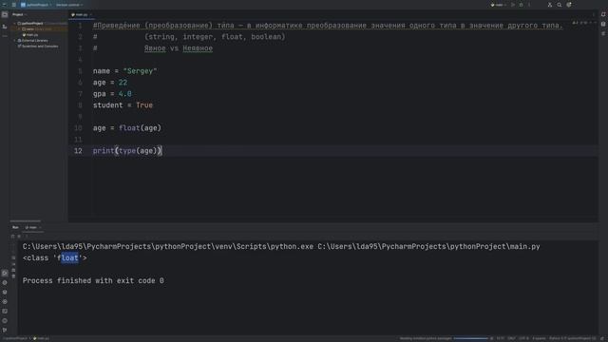Click 'Process finished with exit code 0'
The height and width of the screenshot is (342, 608).
click(93, 281)
